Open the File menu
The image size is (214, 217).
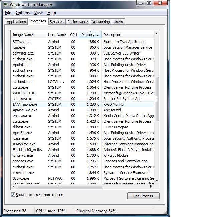8,13
